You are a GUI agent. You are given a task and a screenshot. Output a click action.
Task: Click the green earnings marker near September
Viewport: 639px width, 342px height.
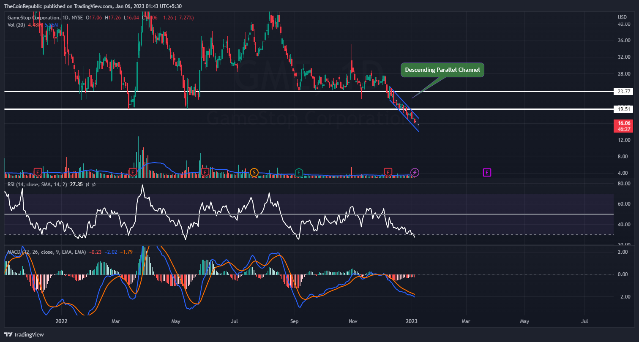tap(299, 172)
